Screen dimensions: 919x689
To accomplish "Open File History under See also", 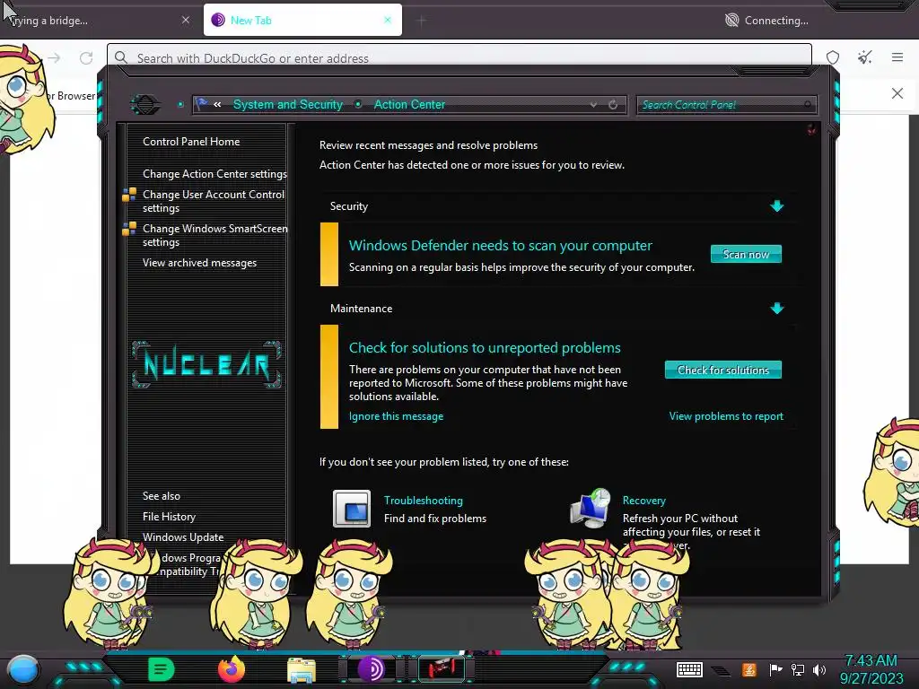I will click(x=169, y=516).
